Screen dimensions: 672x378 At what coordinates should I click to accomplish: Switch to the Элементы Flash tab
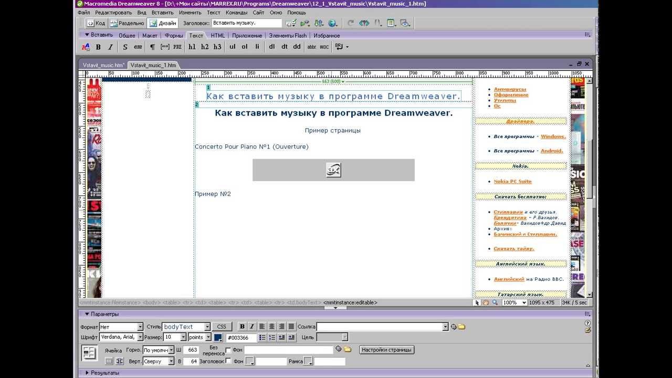[x=288, y=36]
